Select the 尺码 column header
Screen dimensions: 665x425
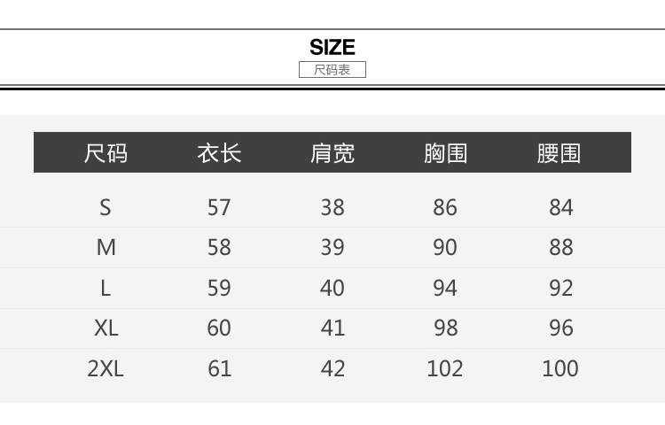pyautogui.click(x=106, y=153)
